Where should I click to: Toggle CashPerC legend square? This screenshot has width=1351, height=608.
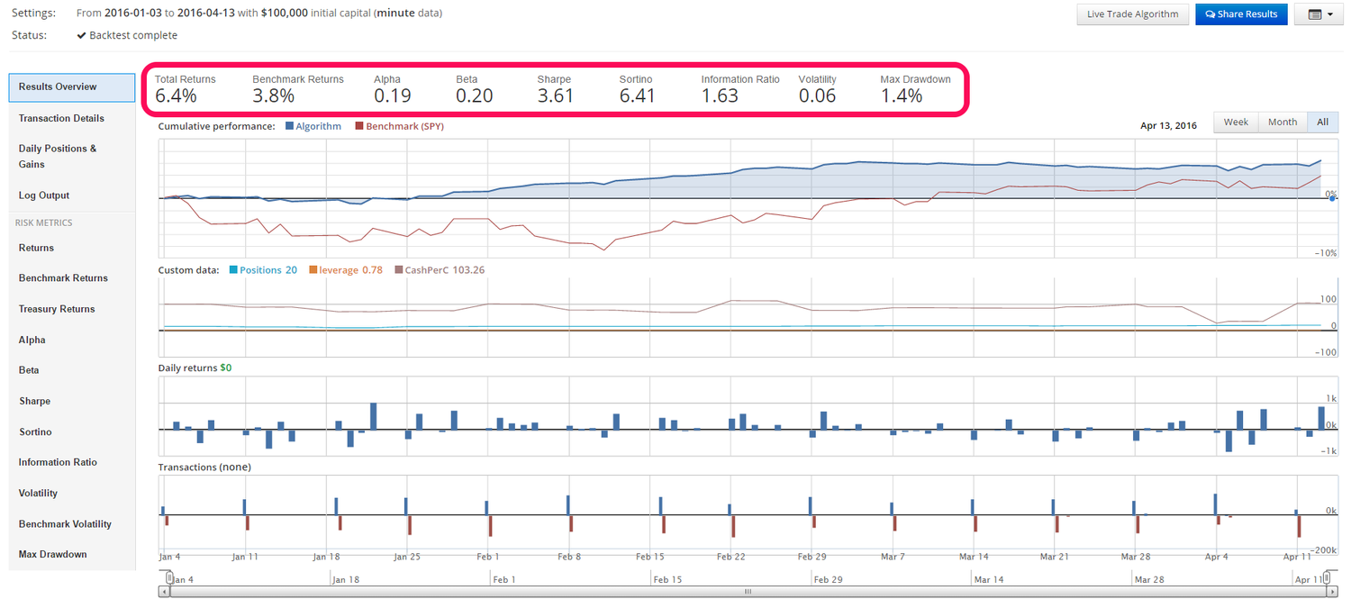(398, 270)
